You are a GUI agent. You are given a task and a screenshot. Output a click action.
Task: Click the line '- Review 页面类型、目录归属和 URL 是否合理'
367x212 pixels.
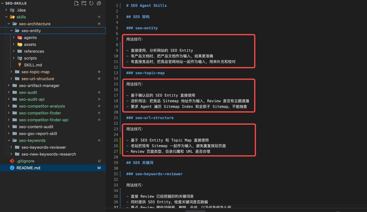point(168,151)
